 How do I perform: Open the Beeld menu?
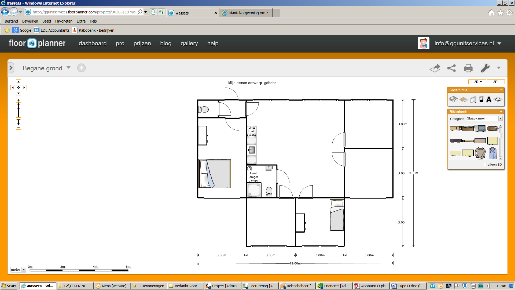click(x=46, y=21)
